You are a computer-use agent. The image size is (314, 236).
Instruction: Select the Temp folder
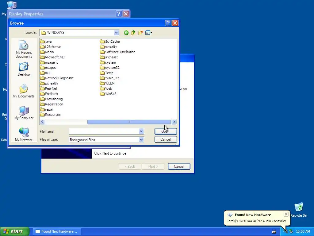pyautogui.click(x=107, y=73)
